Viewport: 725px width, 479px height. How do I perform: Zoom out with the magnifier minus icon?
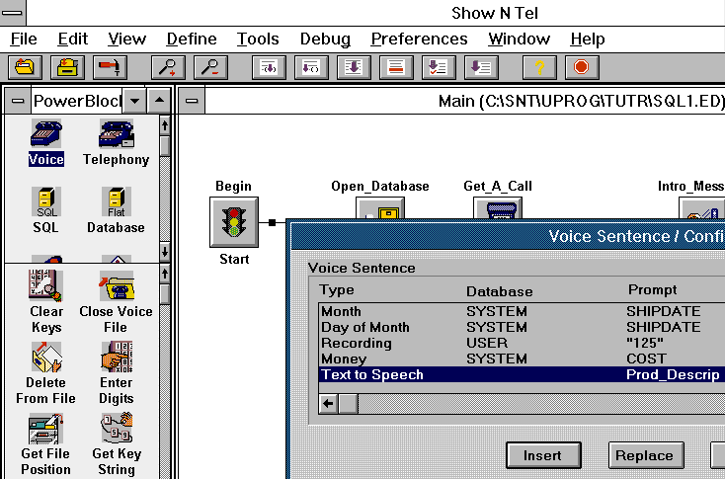coord(210,67)
